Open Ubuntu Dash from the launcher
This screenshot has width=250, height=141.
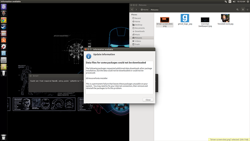(3, 6)
